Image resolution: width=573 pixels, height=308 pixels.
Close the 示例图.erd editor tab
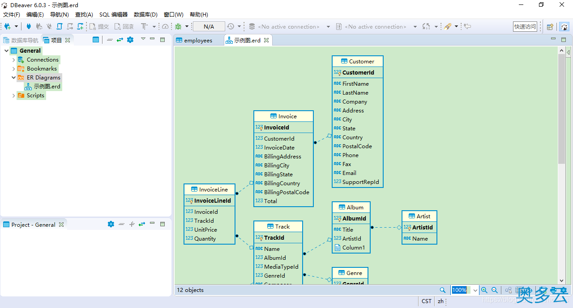(266, 40)
